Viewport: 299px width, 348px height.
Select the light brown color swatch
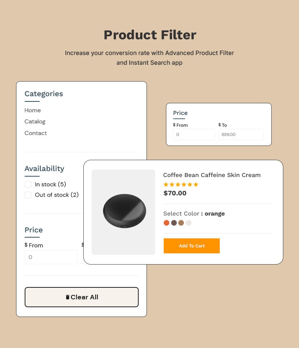[181, 223]
